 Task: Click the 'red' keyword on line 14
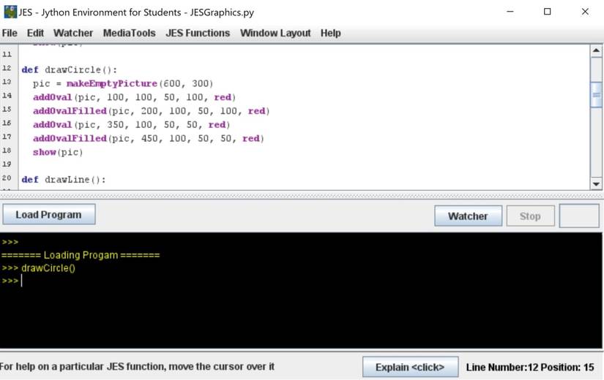coord(223,97)
